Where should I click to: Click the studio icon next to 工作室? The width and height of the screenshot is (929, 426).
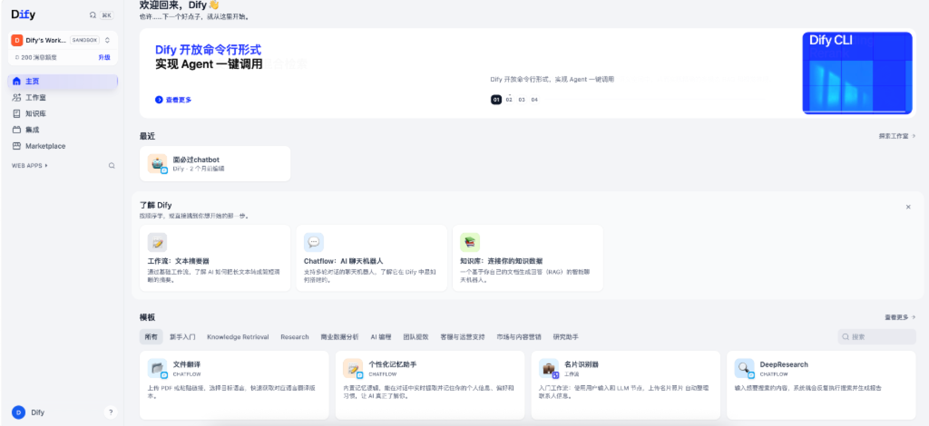point(17,97)
